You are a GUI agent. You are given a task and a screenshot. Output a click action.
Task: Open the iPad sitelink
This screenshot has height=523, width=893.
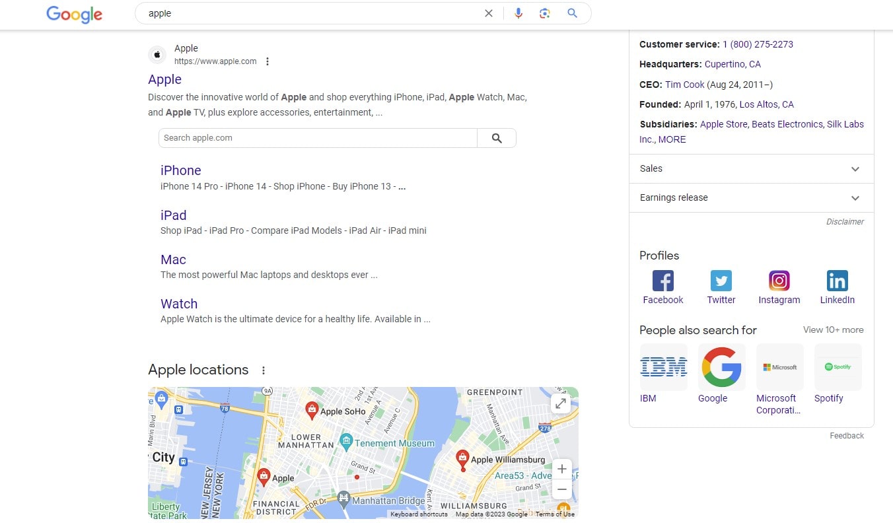pyautogui.click(x=174, y=215)
